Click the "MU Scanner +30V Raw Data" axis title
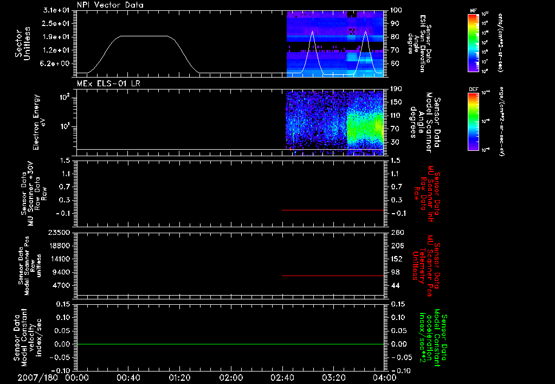This screenshot has width=555, height=384. click(34, 194)
